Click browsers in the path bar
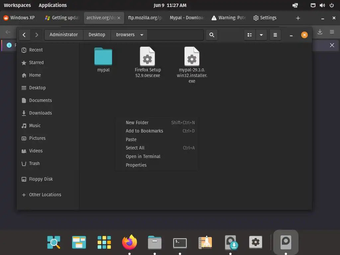 (x=125, y=35)
